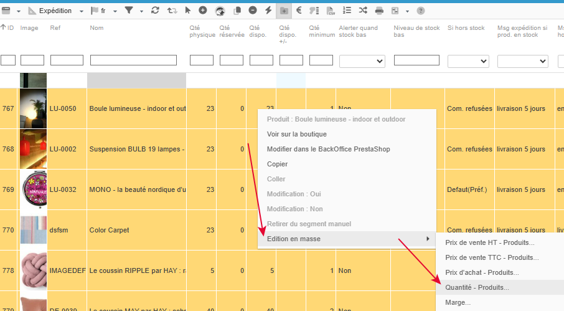Screen dimensions: 564x311
Task: Click the CSV export icon
Action: pos(331,11)
